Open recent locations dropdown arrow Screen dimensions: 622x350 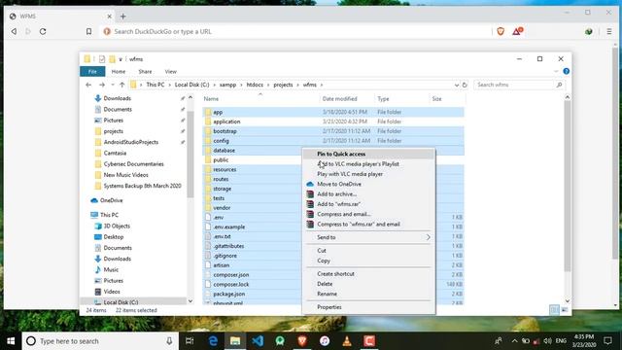tap(113, 85)
